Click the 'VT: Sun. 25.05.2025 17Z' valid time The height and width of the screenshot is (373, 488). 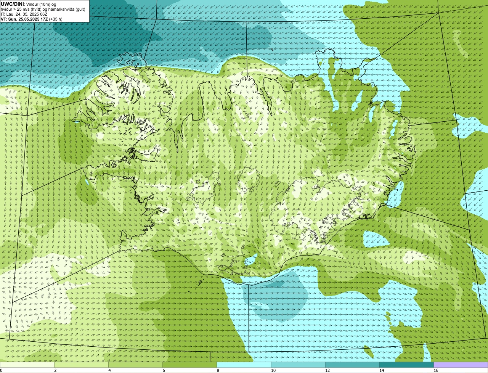pyautogui.click(x=24, y=19)
